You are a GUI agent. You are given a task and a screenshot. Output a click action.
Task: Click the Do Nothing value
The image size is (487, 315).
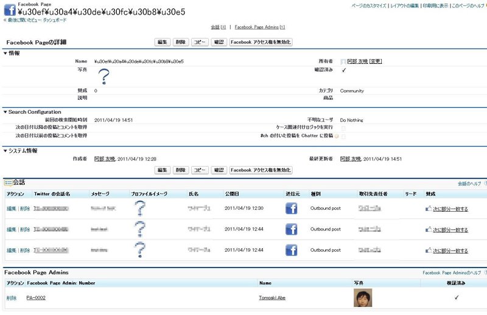click(x=352, y=120)
